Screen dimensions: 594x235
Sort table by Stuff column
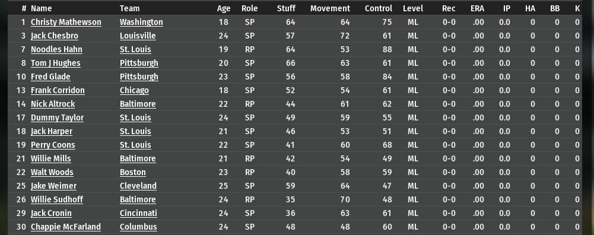[286, 8]
